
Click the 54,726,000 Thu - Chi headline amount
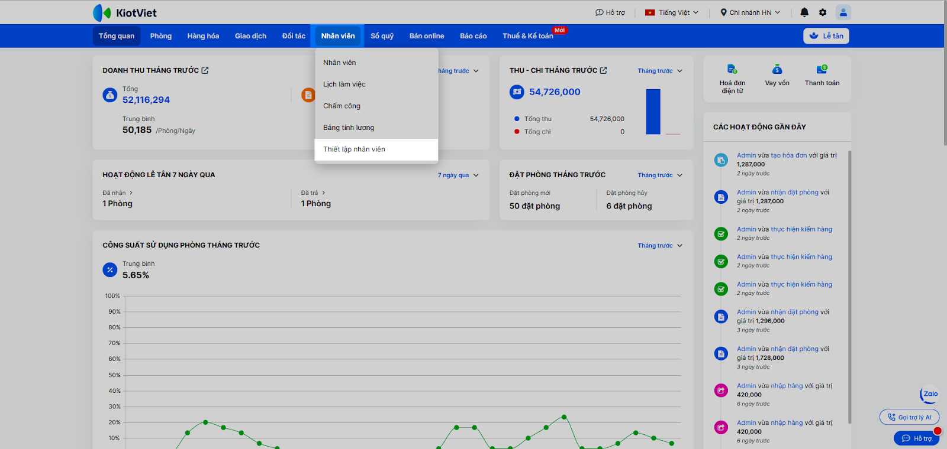coord(555,92)
